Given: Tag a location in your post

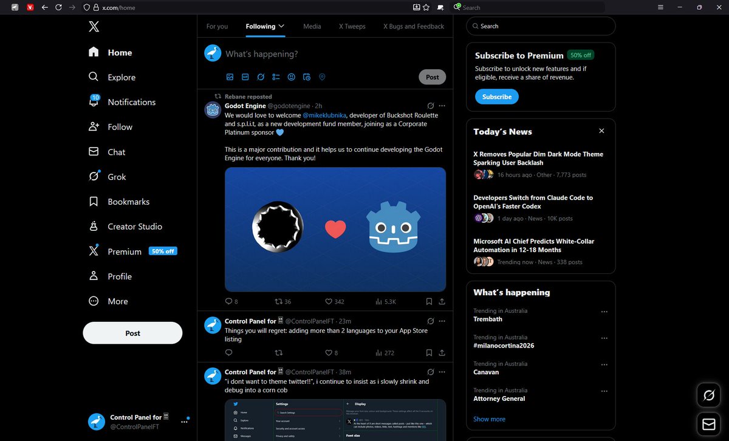Looking at the screenshot, I should coord(322,77).
